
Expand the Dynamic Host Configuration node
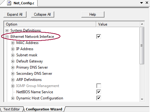(13, 98)
